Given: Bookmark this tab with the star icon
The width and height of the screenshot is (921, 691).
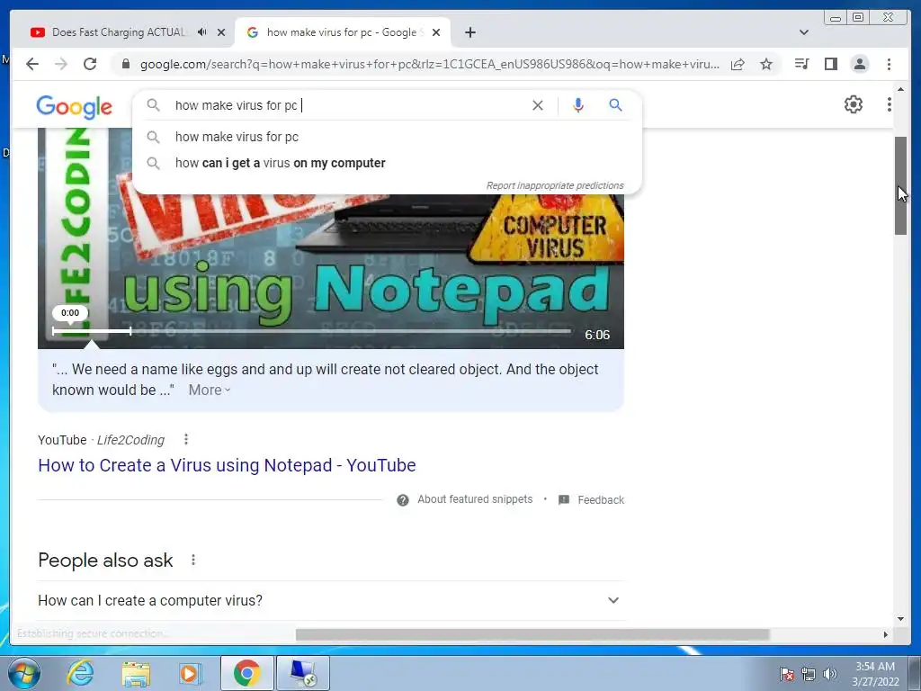Looking at the screenshot, I should click(x=766, y=64).
